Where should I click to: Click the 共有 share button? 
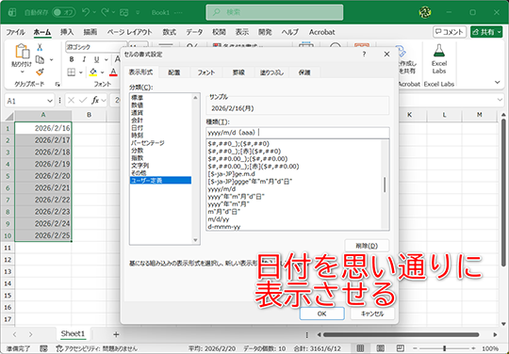(x=486, y=32)
